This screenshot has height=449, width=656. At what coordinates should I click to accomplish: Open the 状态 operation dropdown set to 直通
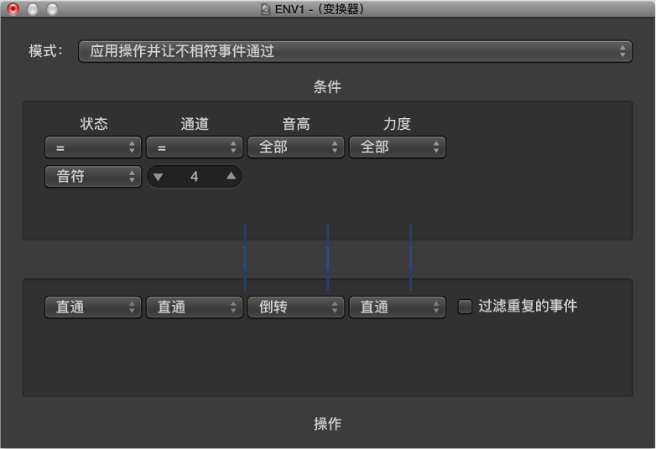click(x=93, y=307)
